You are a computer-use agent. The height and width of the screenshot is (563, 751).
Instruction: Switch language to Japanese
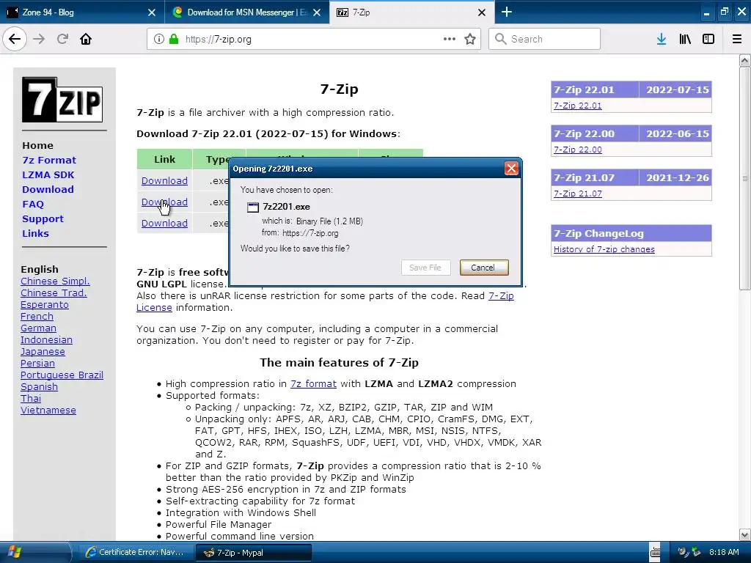pos(43,351)
